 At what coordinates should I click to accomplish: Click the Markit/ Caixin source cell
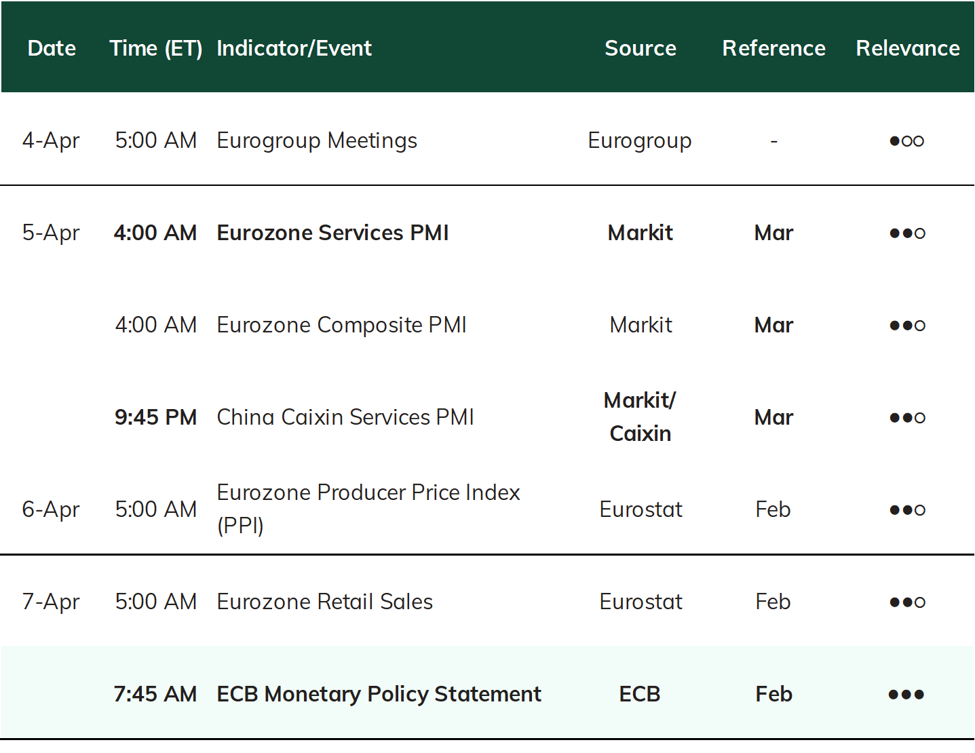pyautogui.click(x=640, y=417)
